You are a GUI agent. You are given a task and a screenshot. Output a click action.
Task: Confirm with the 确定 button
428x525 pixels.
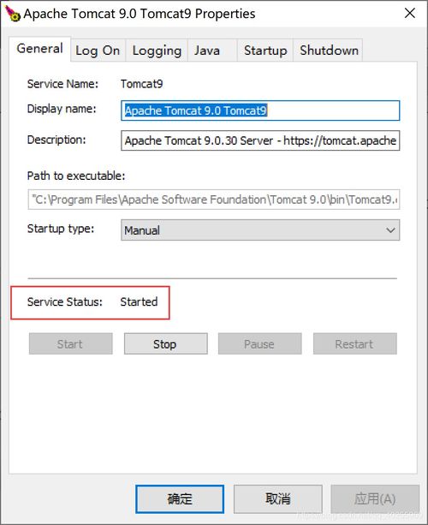pyautogui.click(x=180, y=499)
